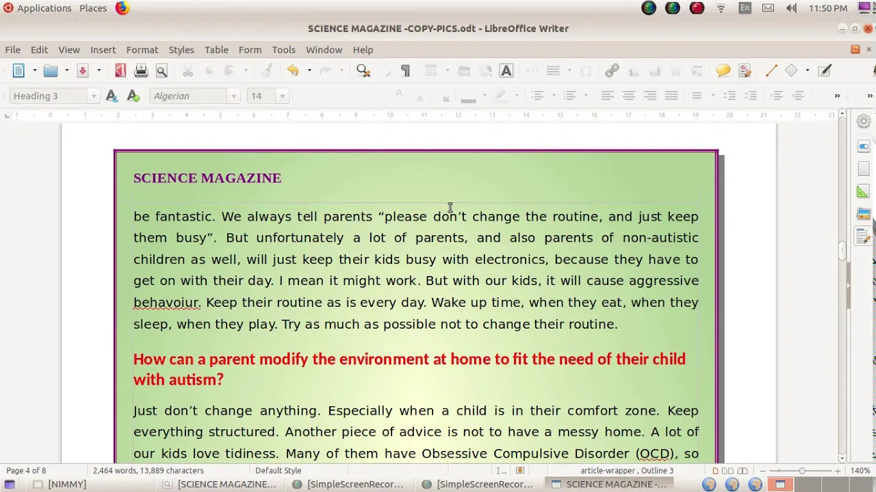Switch to the NIMMY taskbar window
The height and width of the screenshot is (492, 876).
coord(67,484)
